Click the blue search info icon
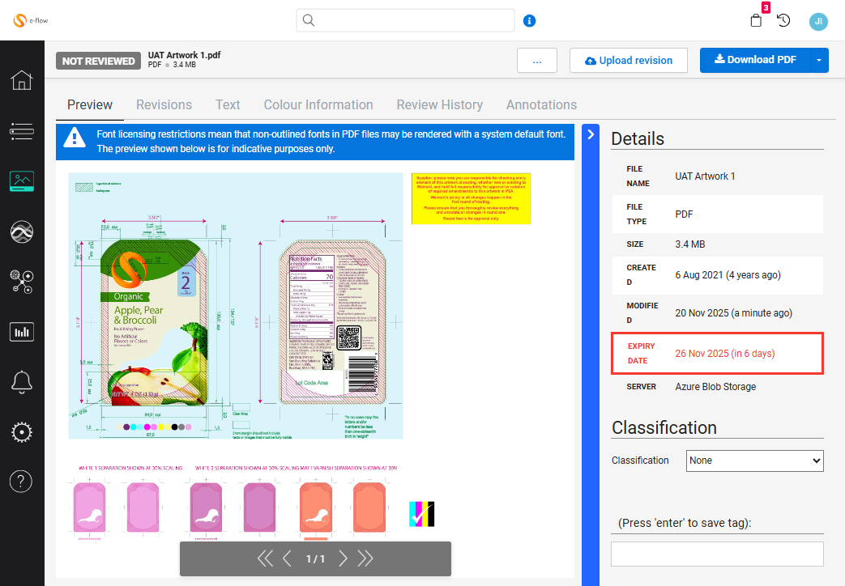 (529, 21)
